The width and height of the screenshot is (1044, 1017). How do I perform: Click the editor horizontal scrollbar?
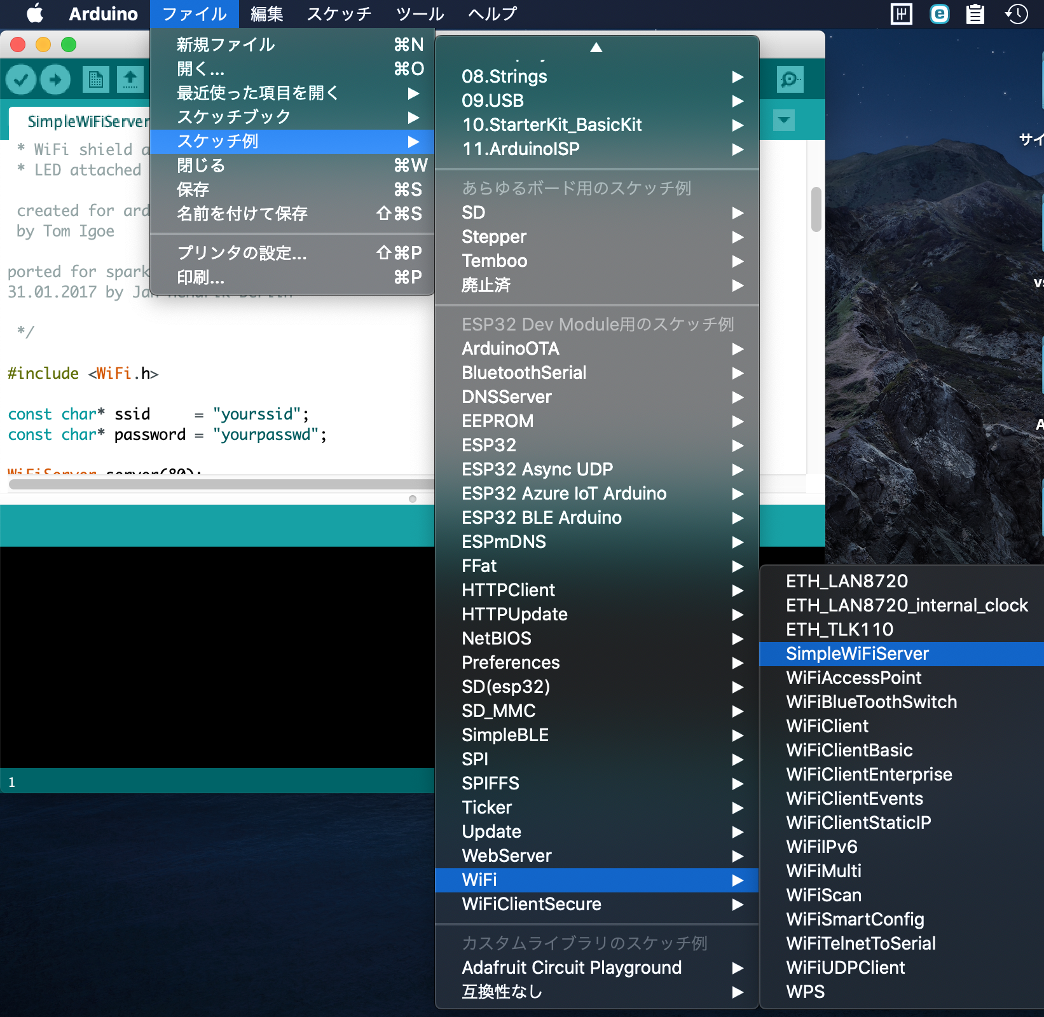coord(216,484)
